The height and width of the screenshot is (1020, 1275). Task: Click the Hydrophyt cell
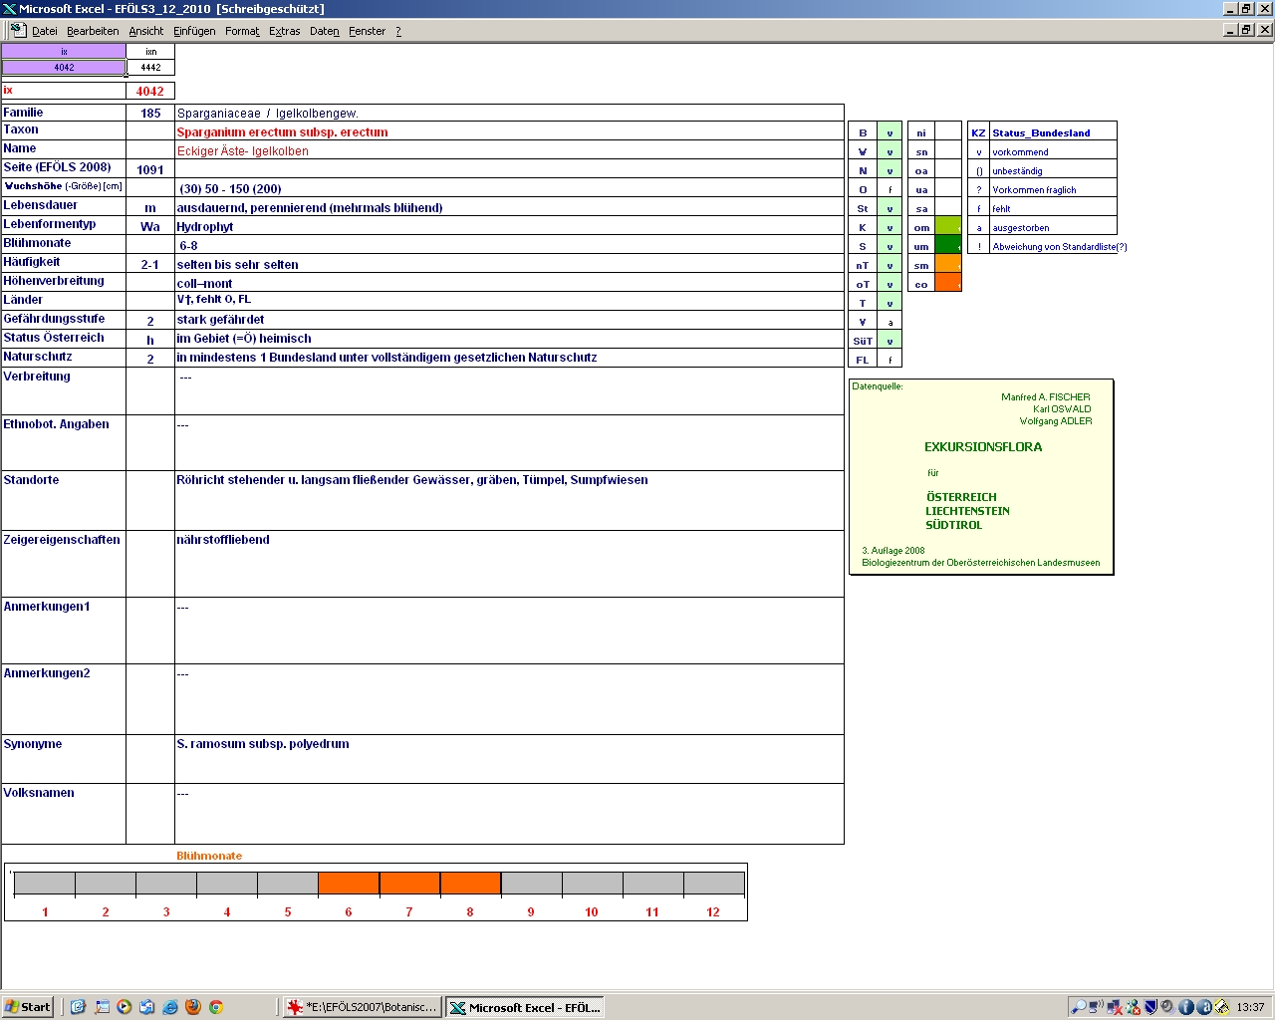pyautogui.click(x=509, y=226)
